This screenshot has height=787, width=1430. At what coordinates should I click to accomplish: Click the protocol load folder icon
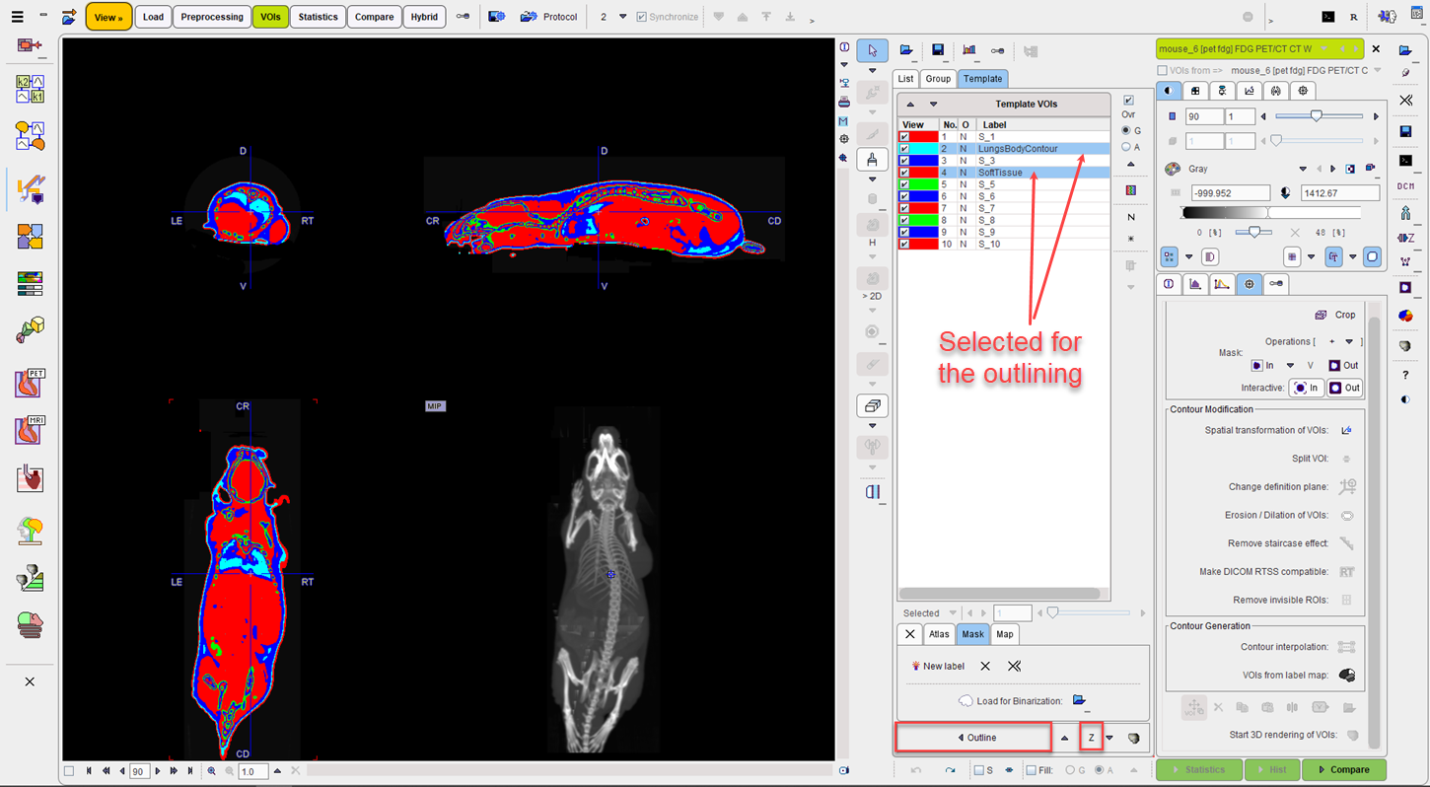click(x=528, y=17)
